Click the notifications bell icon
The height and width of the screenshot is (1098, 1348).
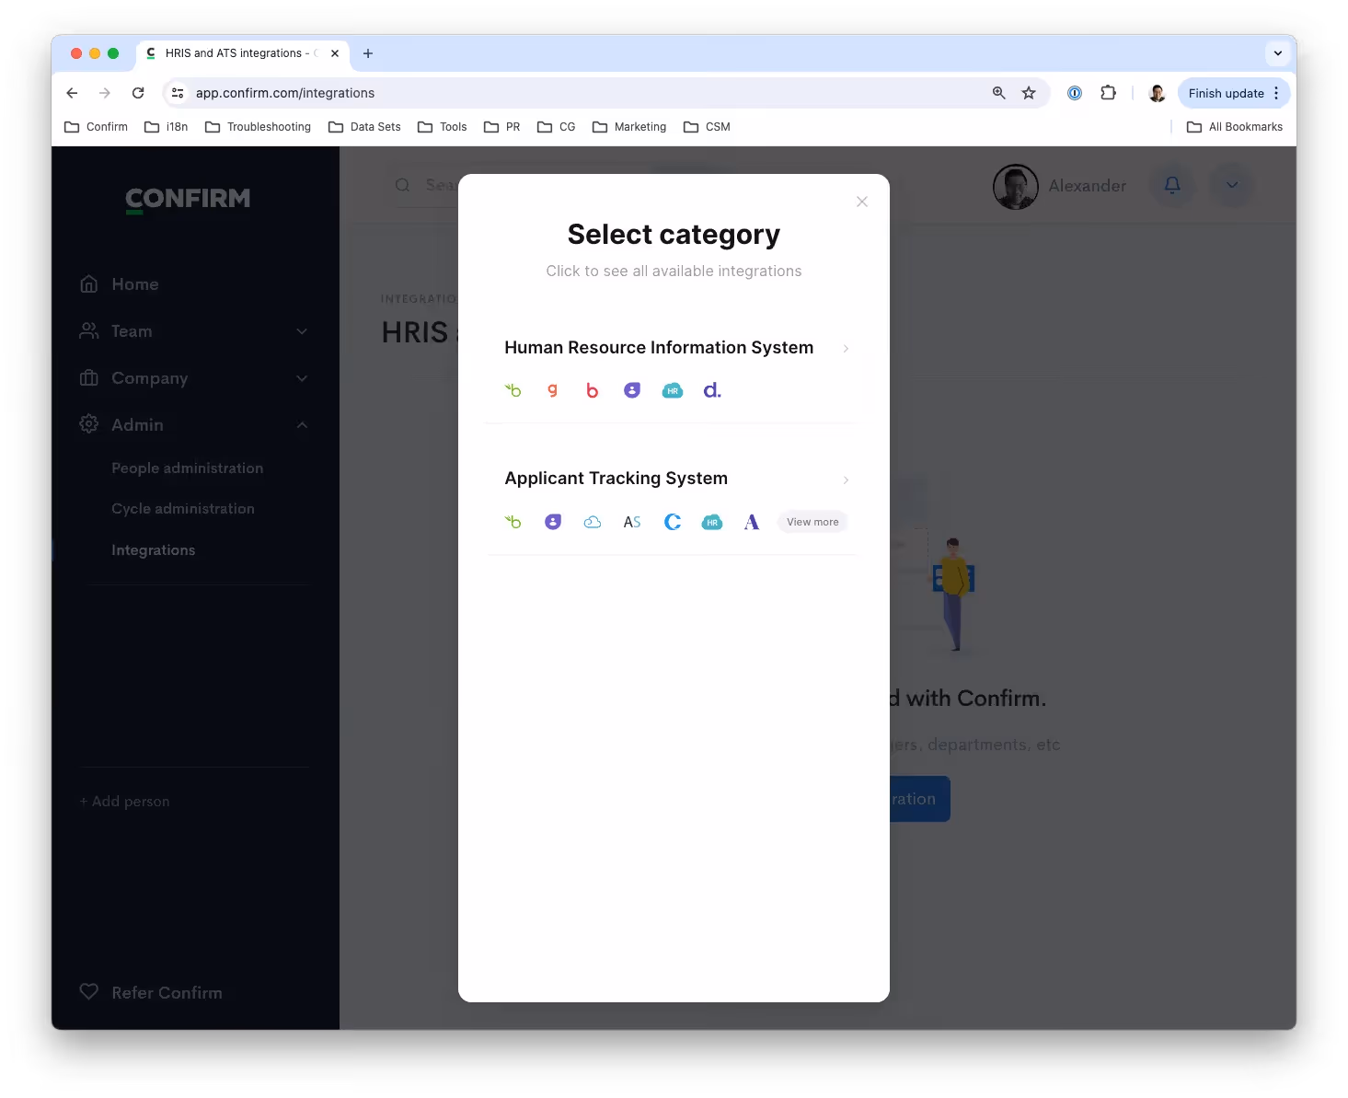click(1172, 185)
